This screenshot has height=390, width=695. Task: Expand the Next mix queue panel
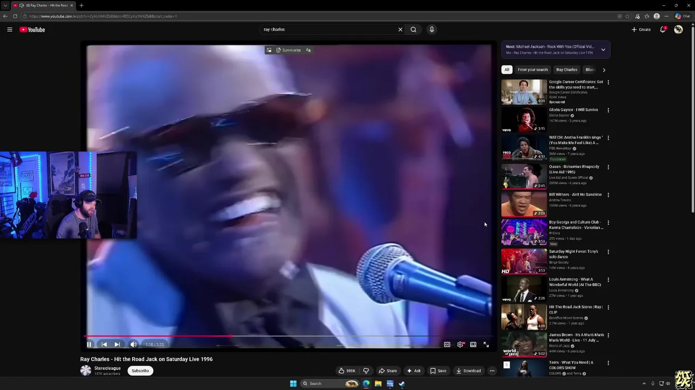point(603,50)
